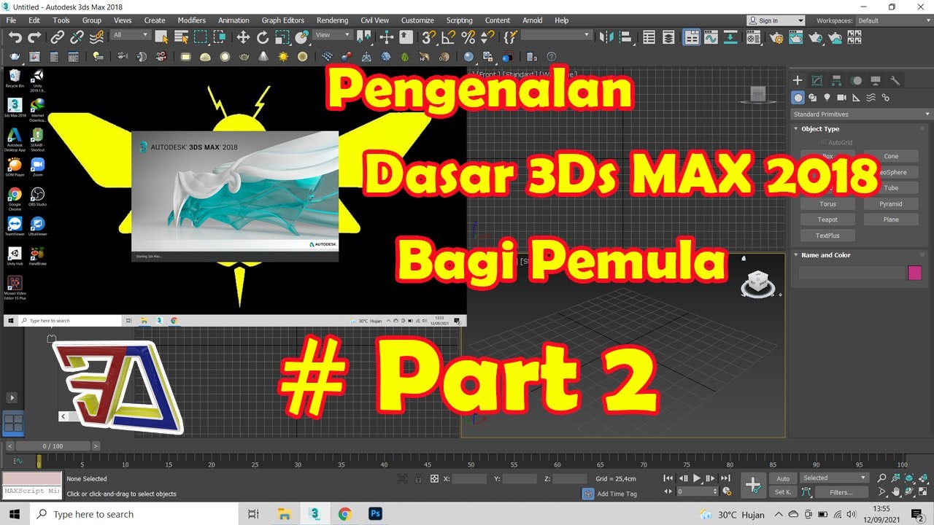Toggle the Percent Snap button
This screenshot has width=934, height=525.
click(x=468, y=36)
